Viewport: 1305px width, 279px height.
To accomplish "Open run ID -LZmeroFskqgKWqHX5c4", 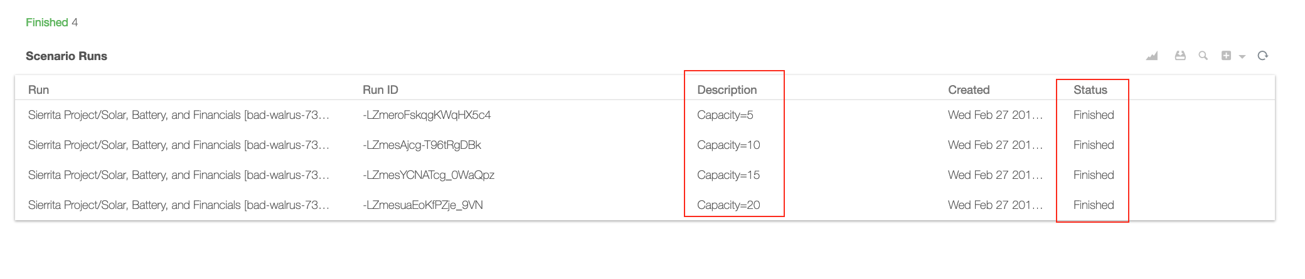I will pyautogui.click(x=427, y=115).
